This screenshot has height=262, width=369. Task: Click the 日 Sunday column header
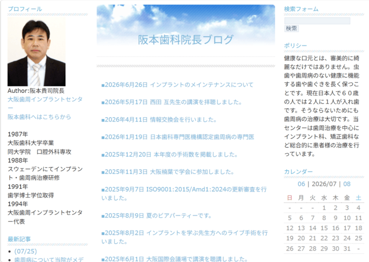pyautogui.click(x=290, y=197)
